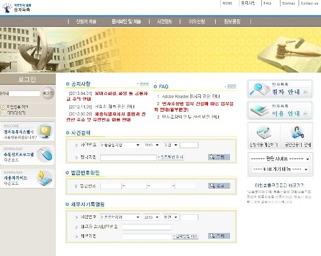Open 공지사항 in the top utility links

(x=248, y=3)
